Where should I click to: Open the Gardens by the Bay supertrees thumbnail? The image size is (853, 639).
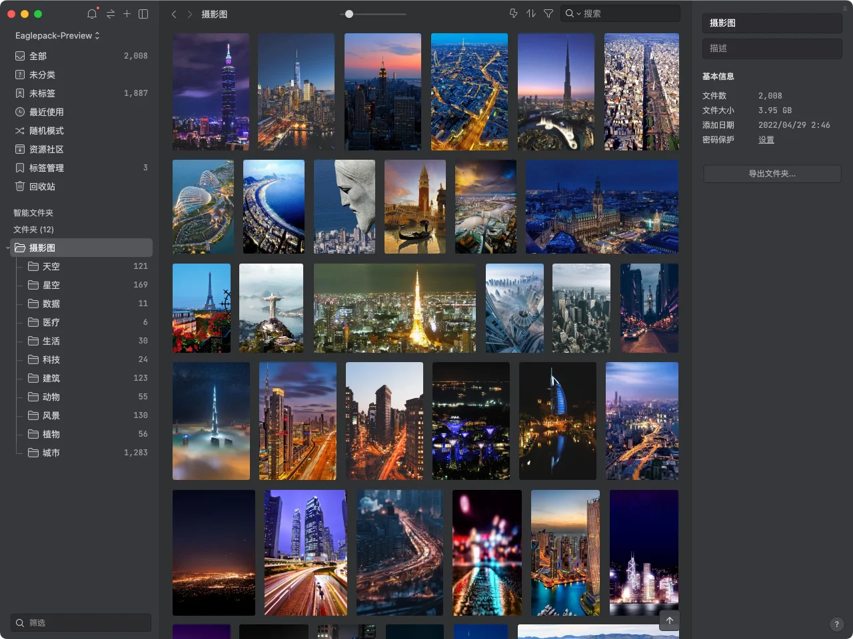(471, 421)
